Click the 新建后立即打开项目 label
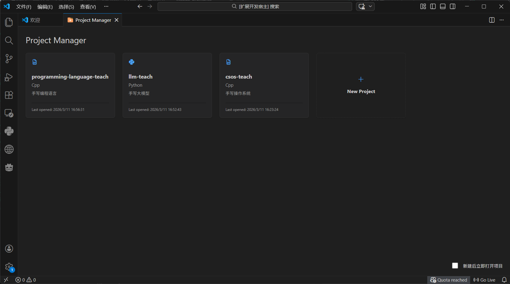This screenshot has height=284, width=510. click(483, 266)
